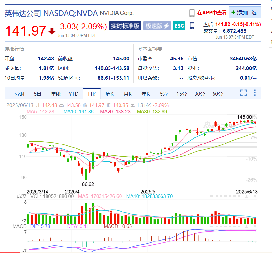The image size is (272, 253).
Task: Click the MA10: 141.86 legend
Action: pos(78,112)
